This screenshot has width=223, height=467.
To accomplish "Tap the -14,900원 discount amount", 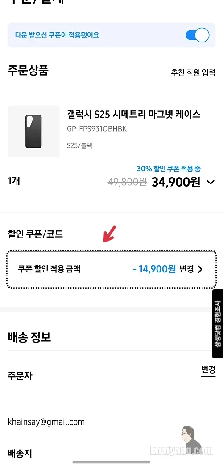I will click(x=154, y=269).
